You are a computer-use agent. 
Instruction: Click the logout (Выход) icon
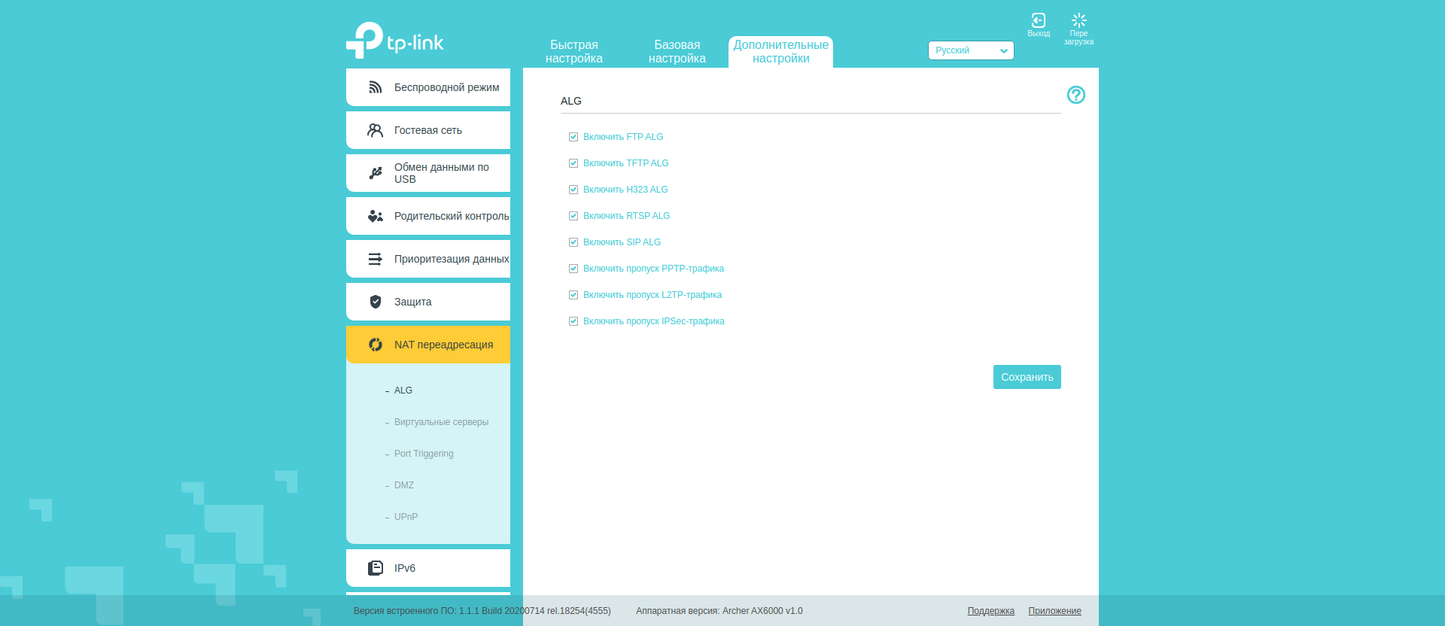pos(1038,21)
